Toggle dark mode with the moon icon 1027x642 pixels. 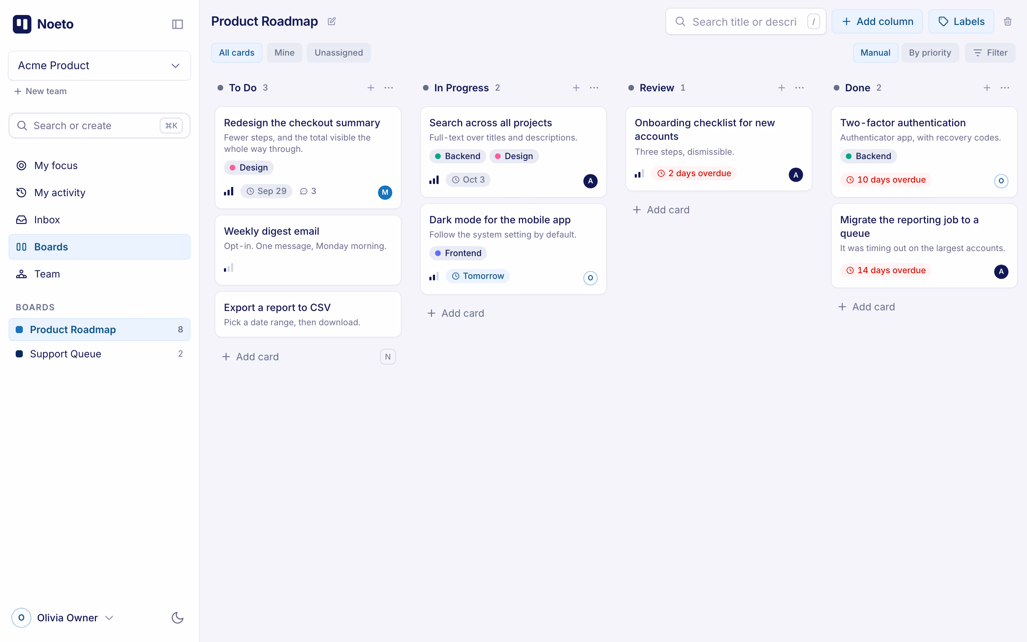point(177,617)
